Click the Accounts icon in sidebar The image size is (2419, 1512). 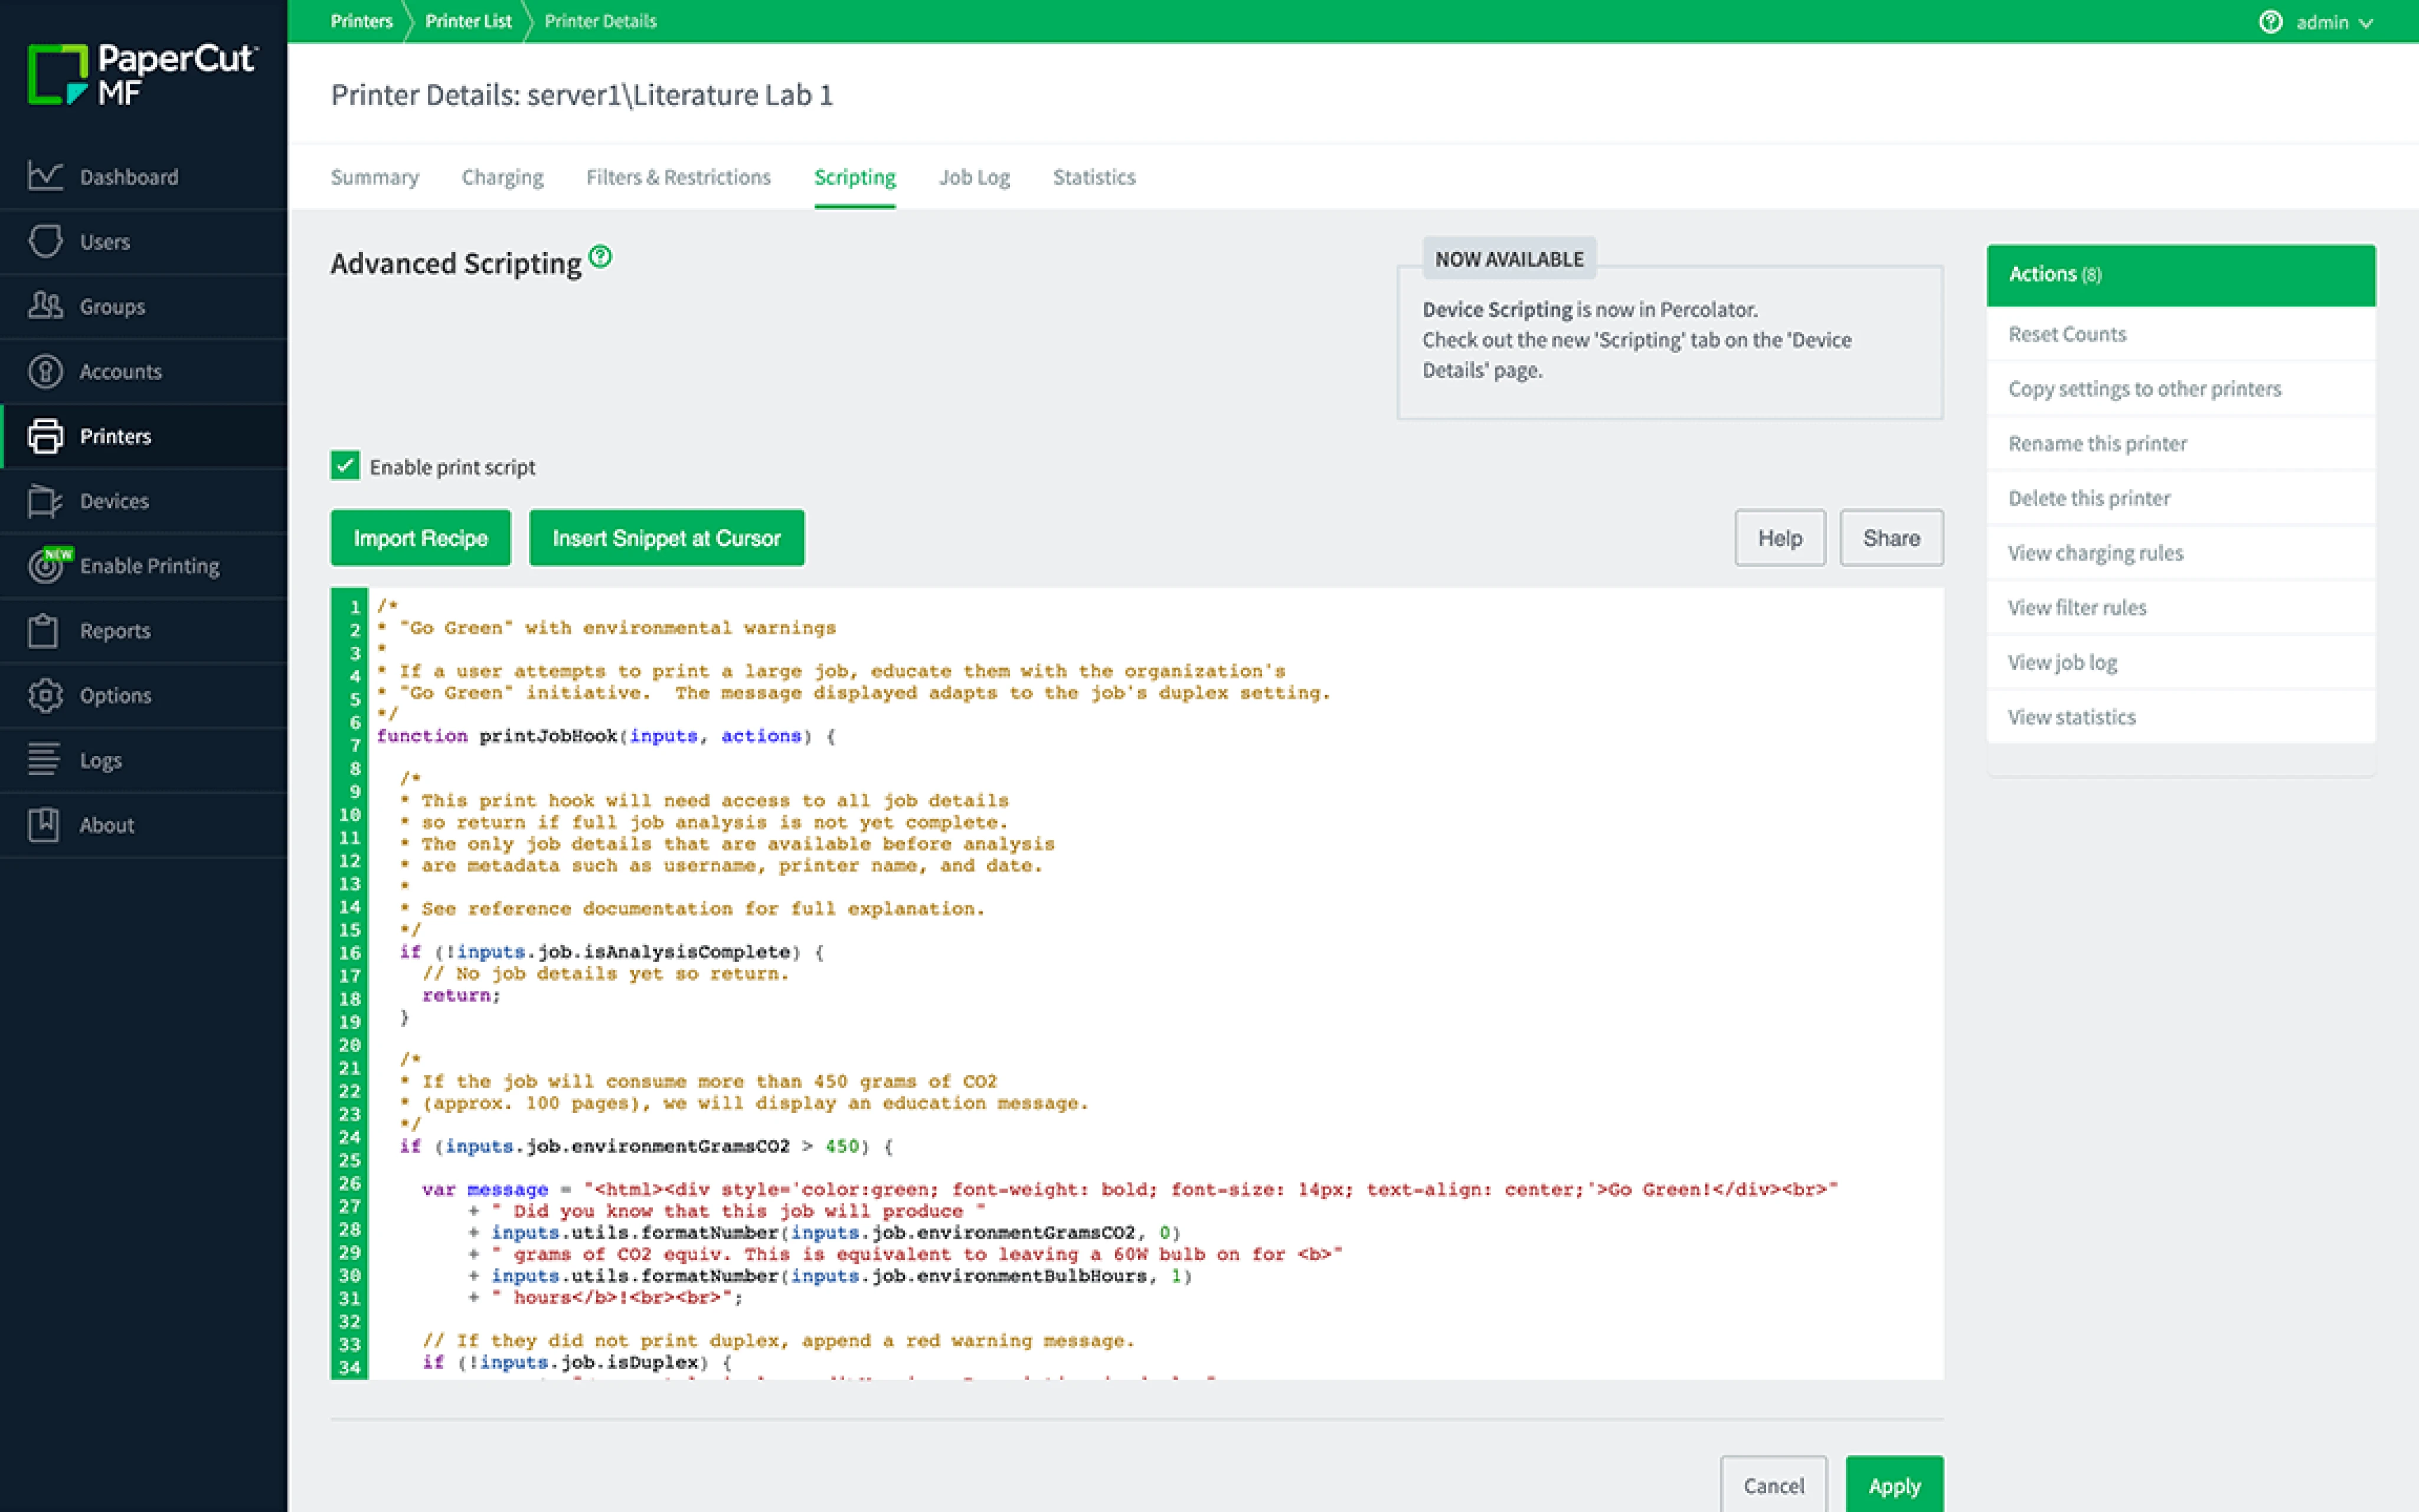point(45,371)
